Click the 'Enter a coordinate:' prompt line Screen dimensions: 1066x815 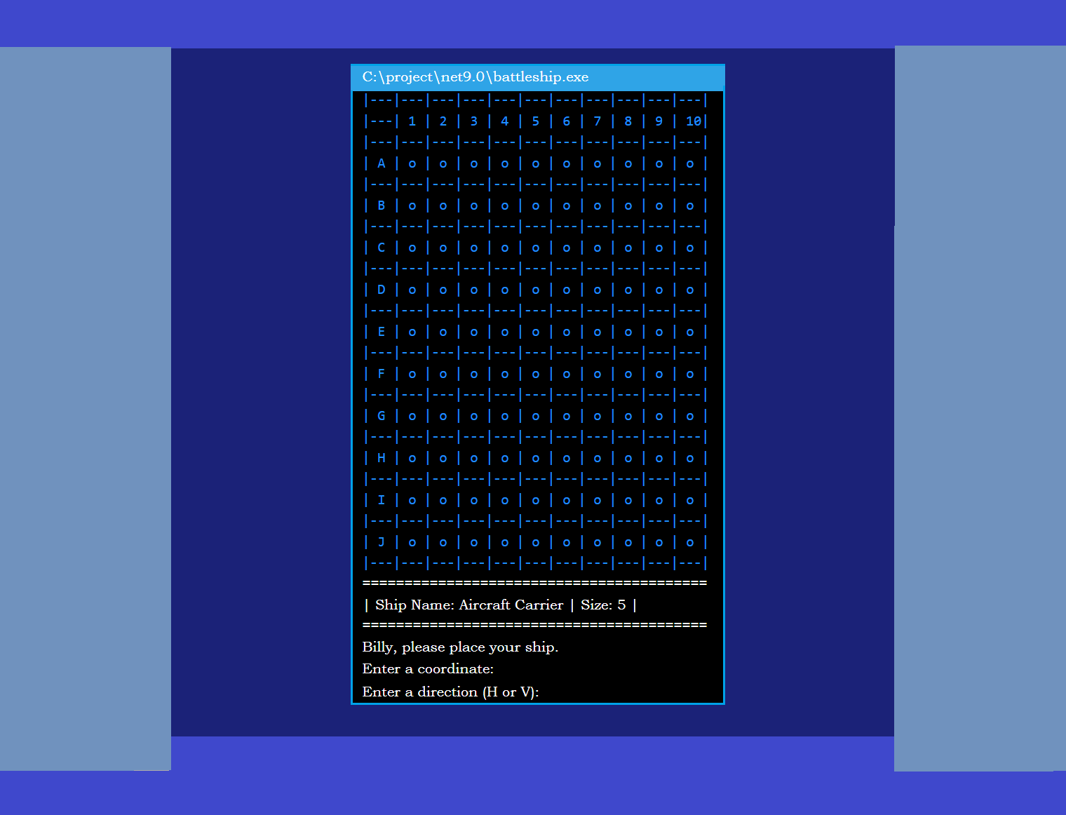pos(428,669)
